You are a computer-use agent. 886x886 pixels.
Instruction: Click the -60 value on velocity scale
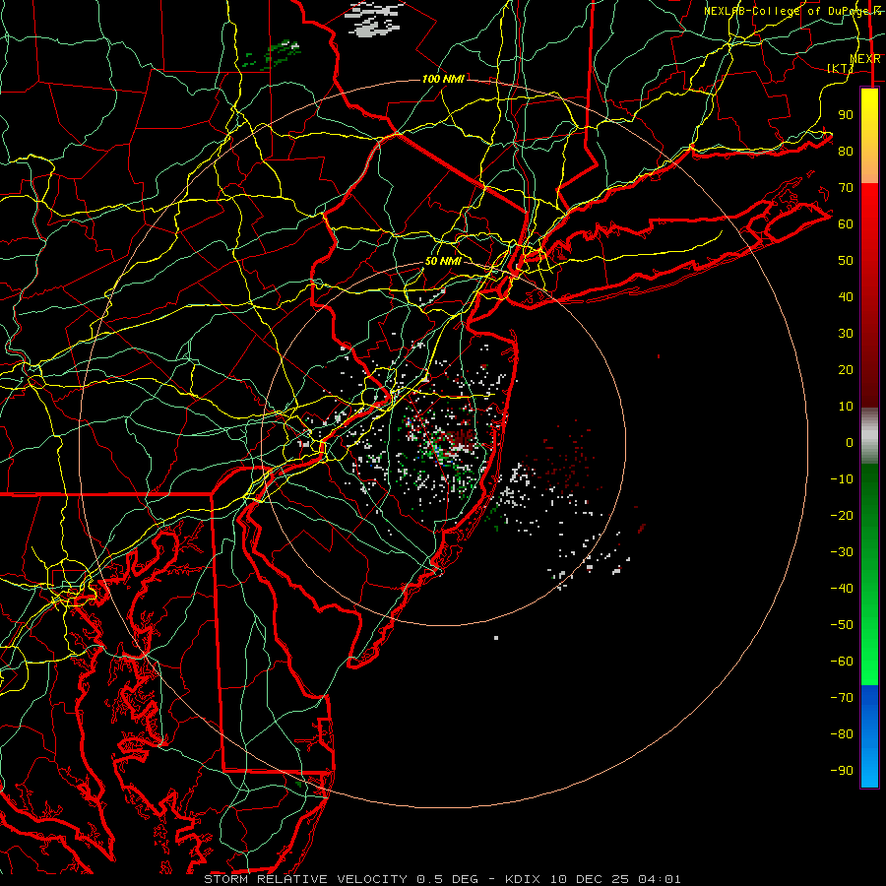(x=842, y=662)
